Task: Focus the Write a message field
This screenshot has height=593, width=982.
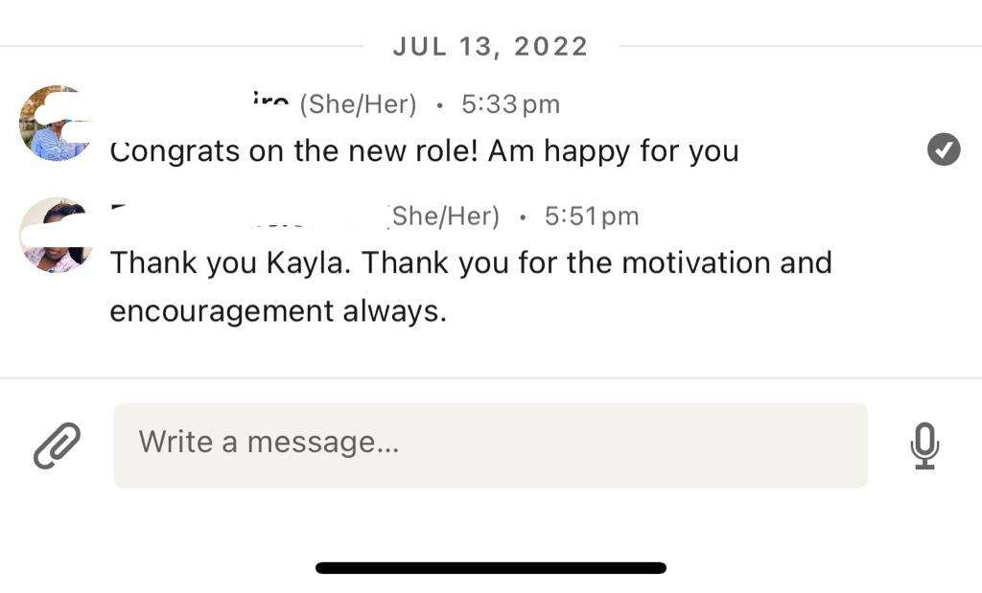Action: click(x=490, y=445)
